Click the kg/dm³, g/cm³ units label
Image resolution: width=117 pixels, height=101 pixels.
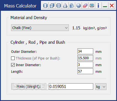tap(95, 28)
